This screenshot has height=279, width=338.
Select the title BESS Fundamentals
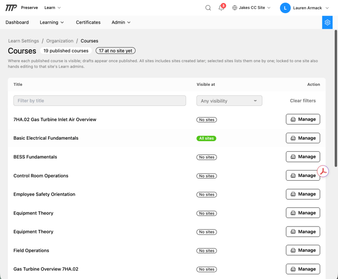[x=35, y=157]
